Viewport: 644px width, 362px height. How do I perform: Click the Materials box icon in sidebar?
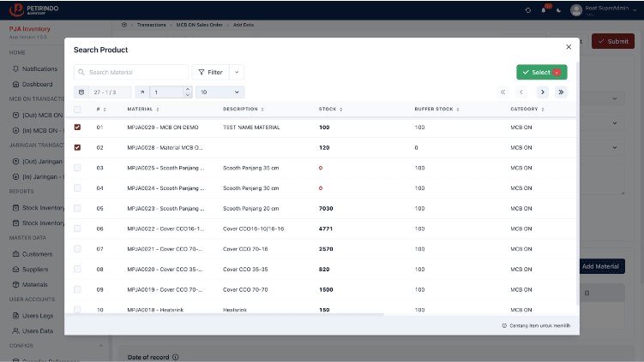pos(15,284)
